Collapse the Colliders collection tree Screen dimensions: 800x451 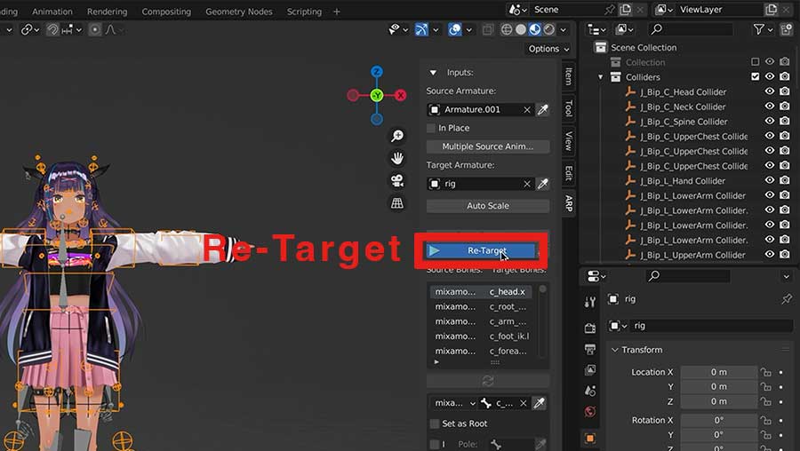(x=601, y=77)
